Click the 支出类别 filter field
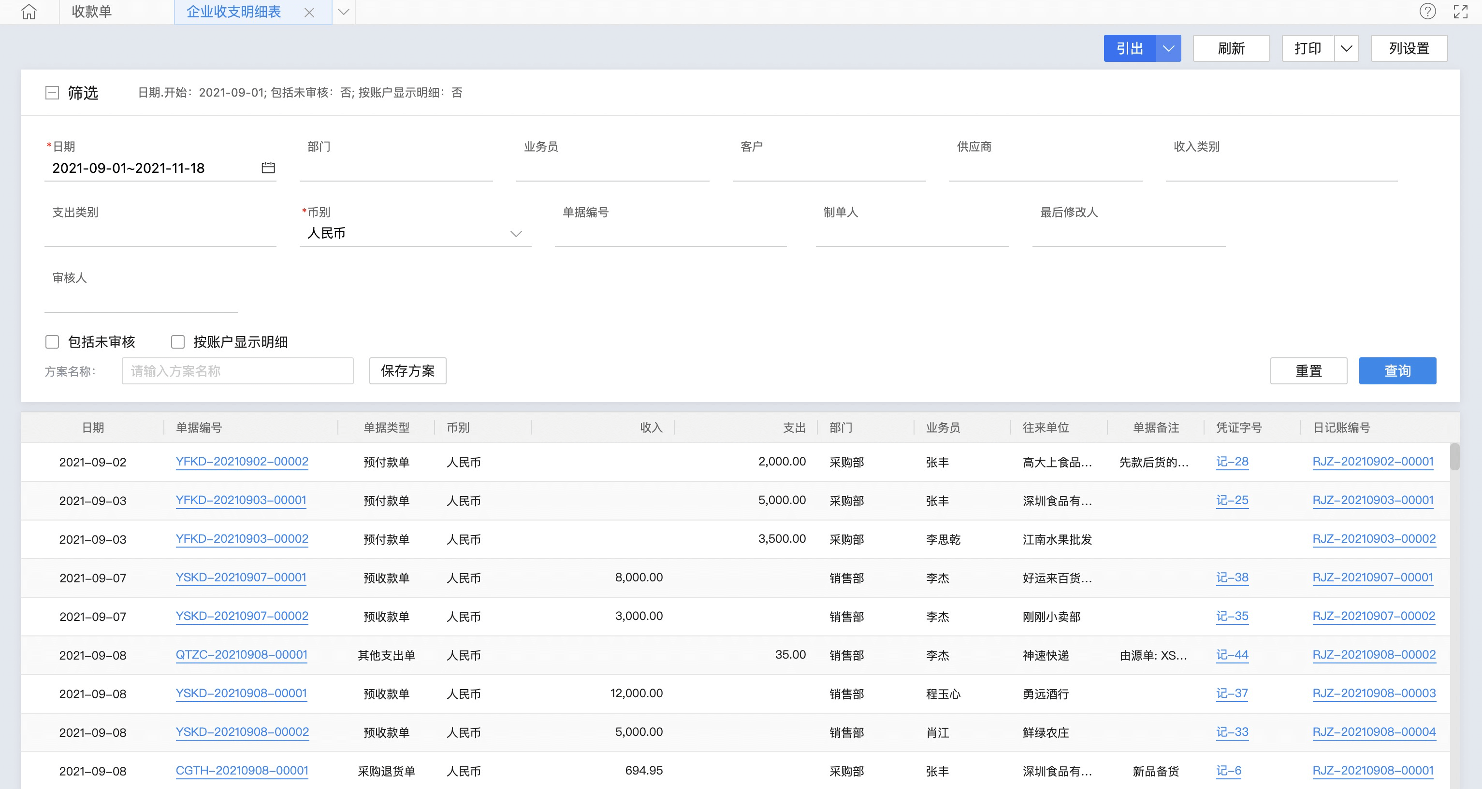This screenshot has width=1482, height=789. coord(160,233)
